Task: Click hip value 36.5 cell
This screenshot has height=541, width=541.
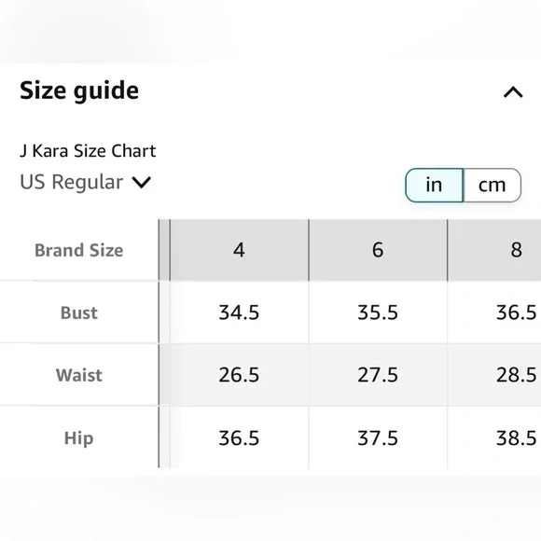Action: (239, 437)
